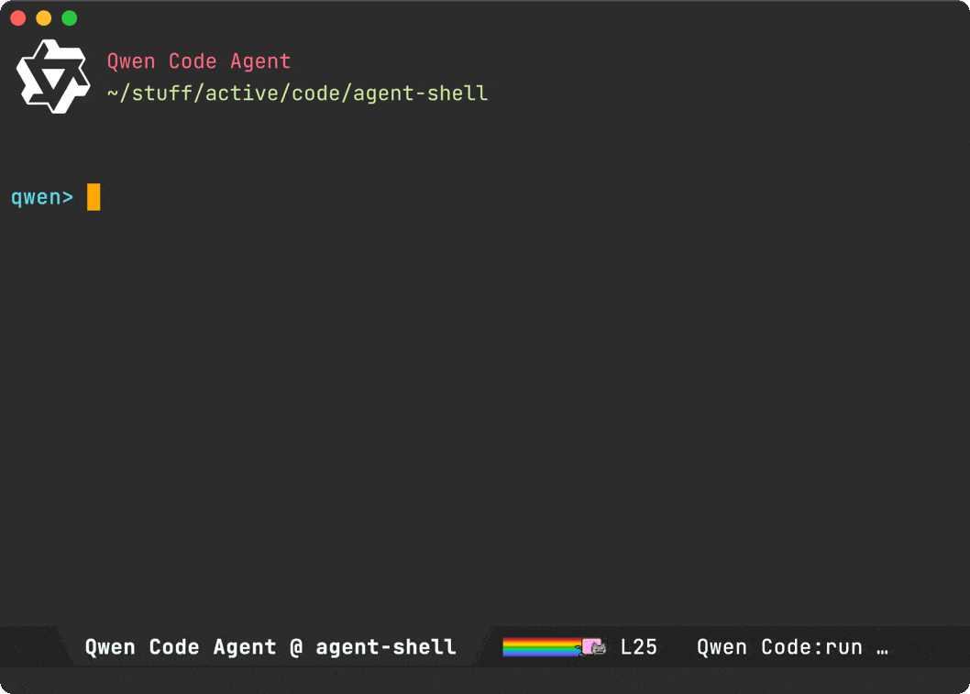Click the echo area below the mode line
The width and height of the screenshot is (970, 694).
coord(484,679)
